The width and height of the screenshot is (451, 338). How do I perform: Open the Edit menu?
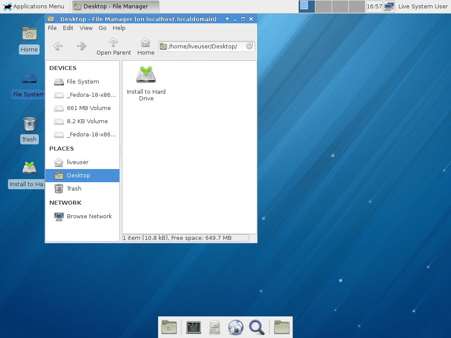[x=68, y=28]
